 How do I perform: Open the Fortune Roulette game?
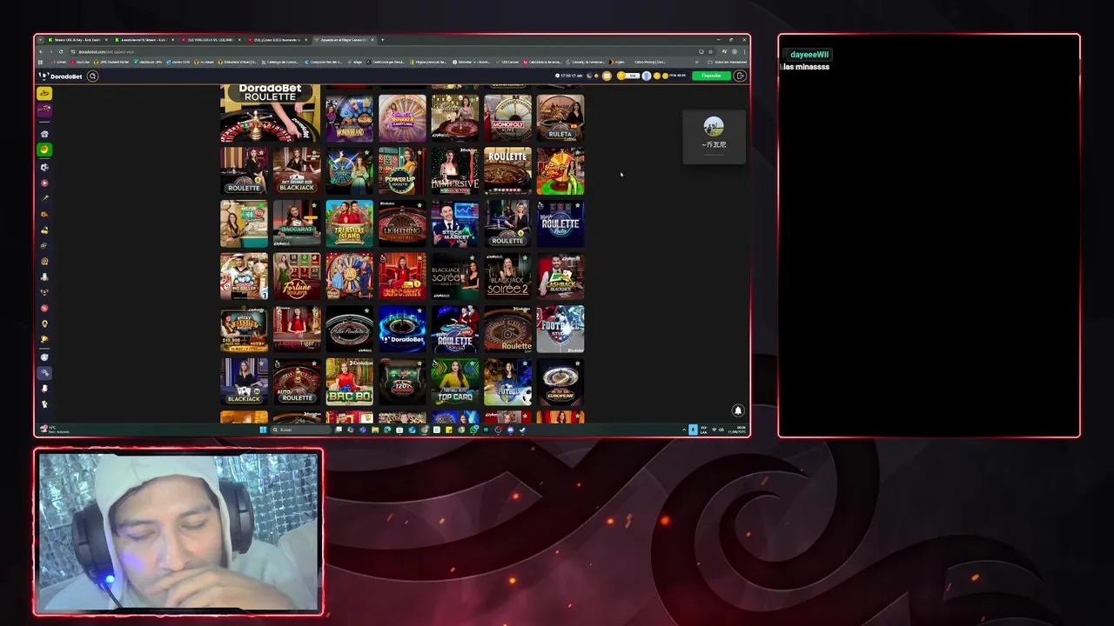(x=297, y=276)
